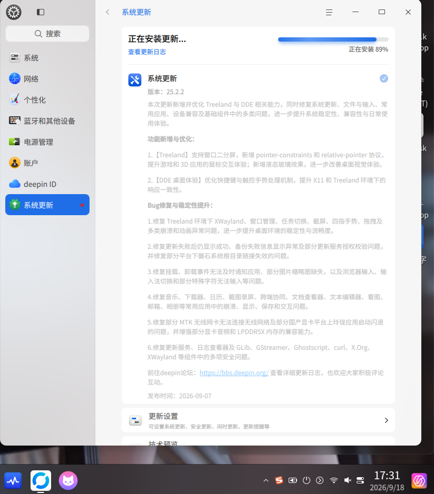Launch the purple cat app in taskbar
This screenshot has height=494, width=434.
68,480
